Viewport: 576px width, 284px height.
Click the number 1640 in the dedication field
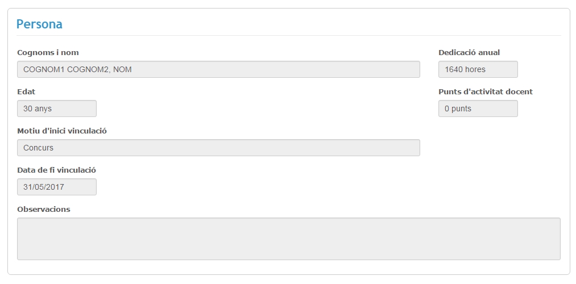454,69
